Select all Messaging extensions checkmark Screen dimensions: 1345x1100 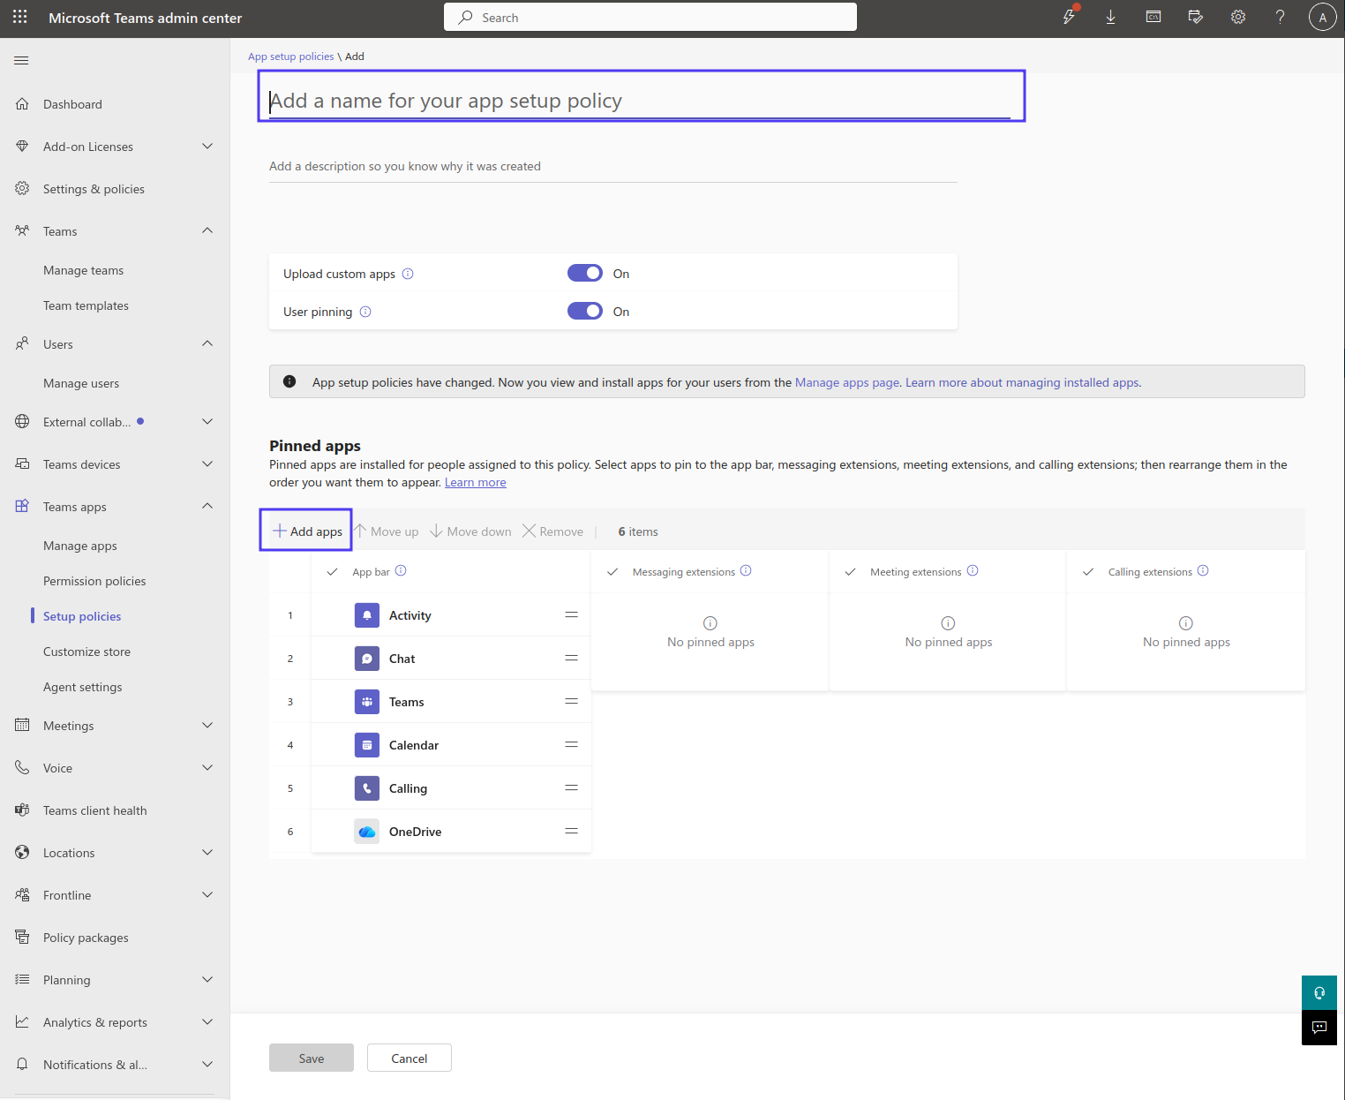point(612,571)
